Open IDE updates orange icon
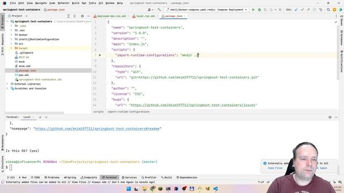 (x=334, y=10)
